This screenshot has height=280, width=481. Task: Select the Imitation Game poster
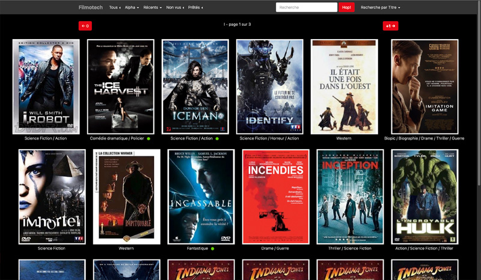click(x=425, y=87)
